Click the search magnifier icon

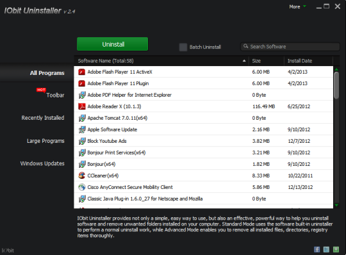coord(245,46)
